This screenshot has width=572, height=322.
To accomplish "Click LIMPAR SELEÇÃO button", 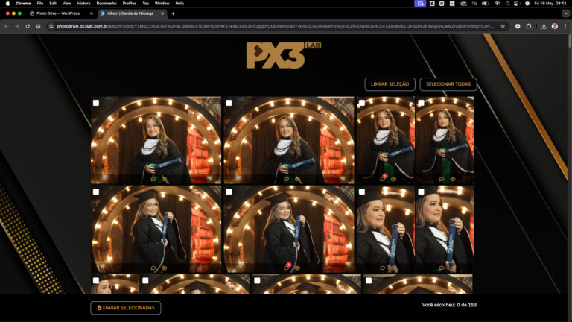I will [x=390, y=84].
